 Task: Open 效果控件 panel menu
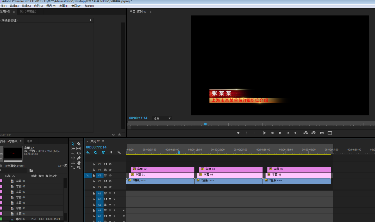click(x=14, y=12)
